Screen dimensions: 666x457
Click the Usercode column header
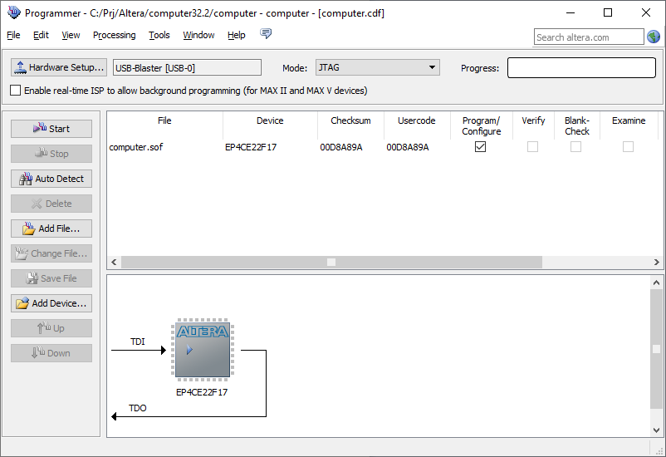[x=417, y=120]
